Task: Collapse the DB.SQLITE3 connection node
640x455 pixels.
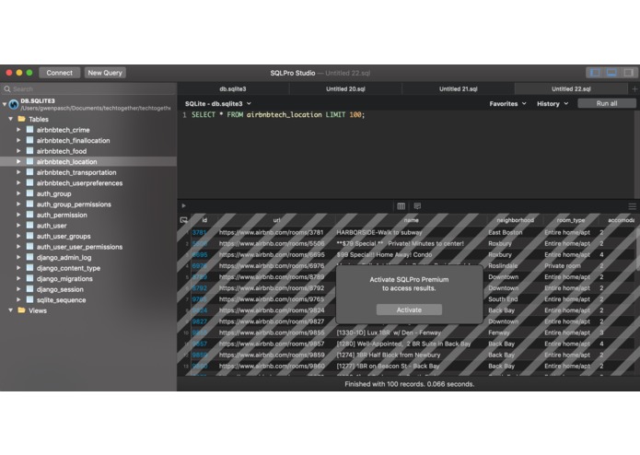Action: pyautogui.click(x=4, y=104)
